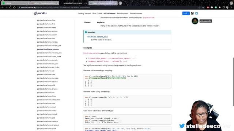Click the 'Rename index using a mapping:' text
Screen dimensions: 234x131
click(x=97, y=92)
